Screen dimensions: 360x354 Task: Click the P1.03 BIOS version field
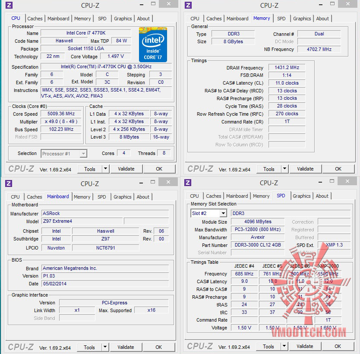(x=105, y=276)
